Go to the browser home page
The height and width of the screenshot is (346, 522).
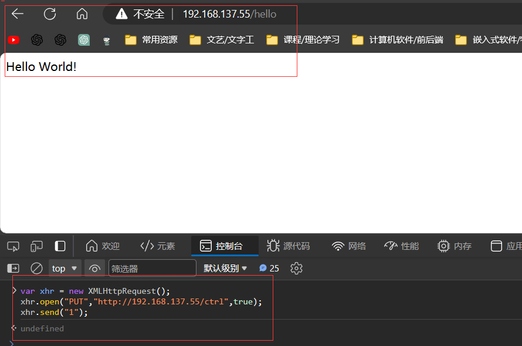(82, 14)
